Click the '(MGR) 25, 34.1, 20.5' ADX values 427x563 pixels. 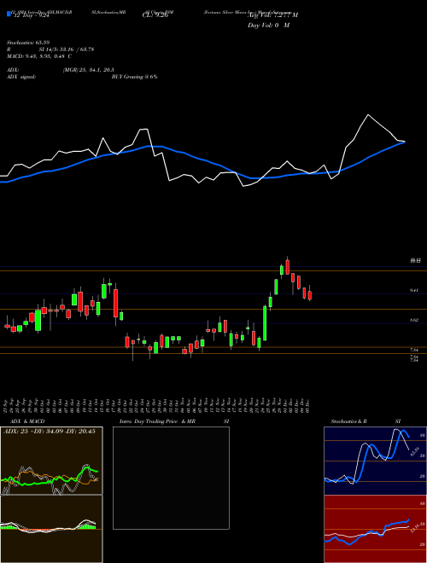coord(89,70)
